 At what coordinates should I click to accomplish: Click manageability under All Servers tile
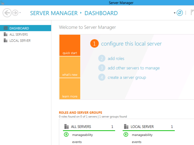pos(82,135)
